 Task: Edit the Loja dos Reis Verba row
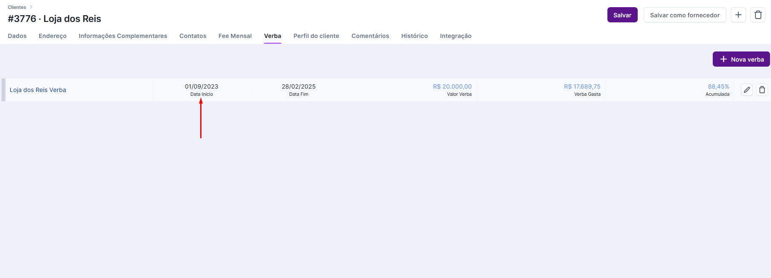click(x=747, y=90)
